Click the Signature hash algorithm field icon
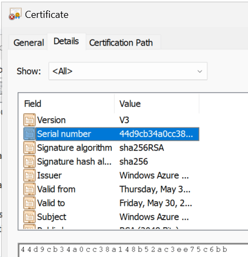The image size is (248, 257). [x=29, y=162]
